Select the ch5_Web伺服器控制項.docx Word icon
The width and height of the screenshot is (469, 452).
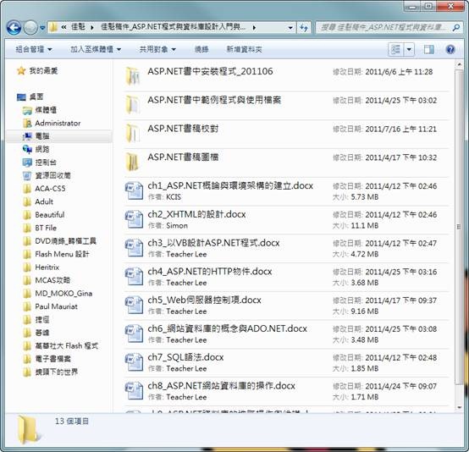134,305
